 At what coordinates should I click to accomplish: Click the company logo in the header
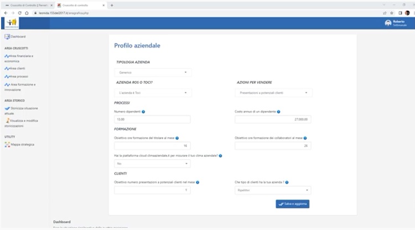pos(11,23)
